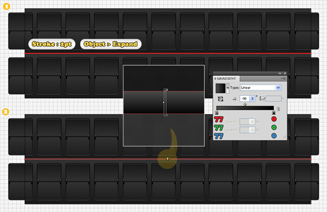This screenshot has height=212, width=327.
Task: Collapse the Gradient panel with double arrows
Action: pos(280,73)
